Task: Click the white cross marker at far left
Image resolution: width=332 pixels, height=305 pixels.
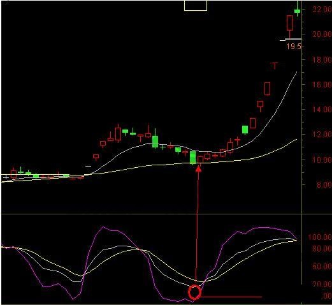Action: pos(6,177)
